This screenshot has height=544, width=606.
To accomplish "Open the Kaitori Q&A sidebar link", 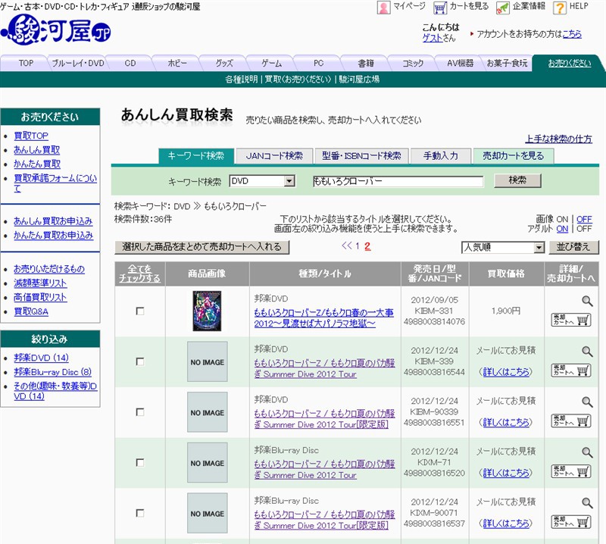I will point(31,311).
